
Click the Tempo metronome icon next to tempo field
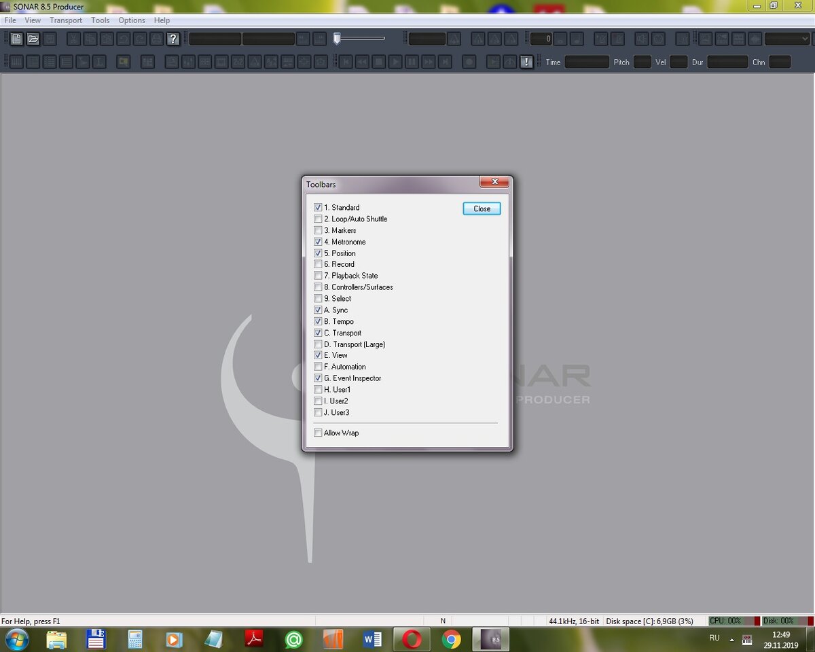click(x=454, y=39)
